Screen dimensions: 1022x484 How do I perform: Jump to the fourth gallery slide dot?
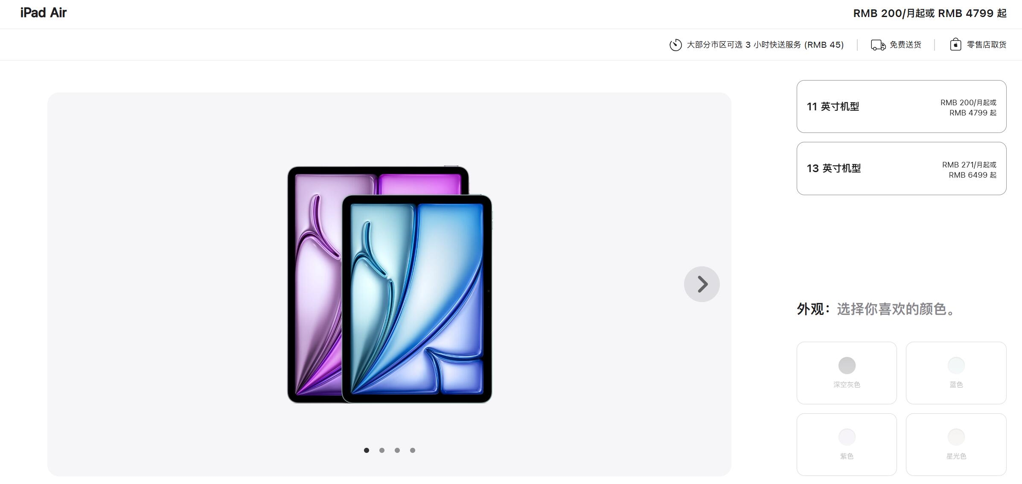point(413,450)
